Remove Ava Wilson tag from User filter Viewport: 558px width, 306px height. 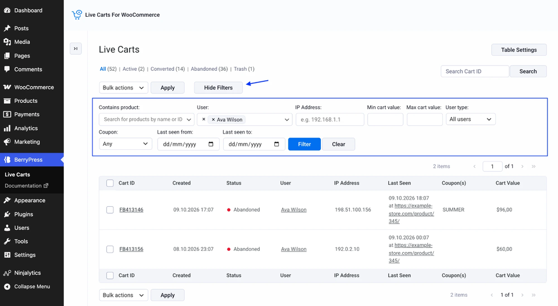pos(213,120)
